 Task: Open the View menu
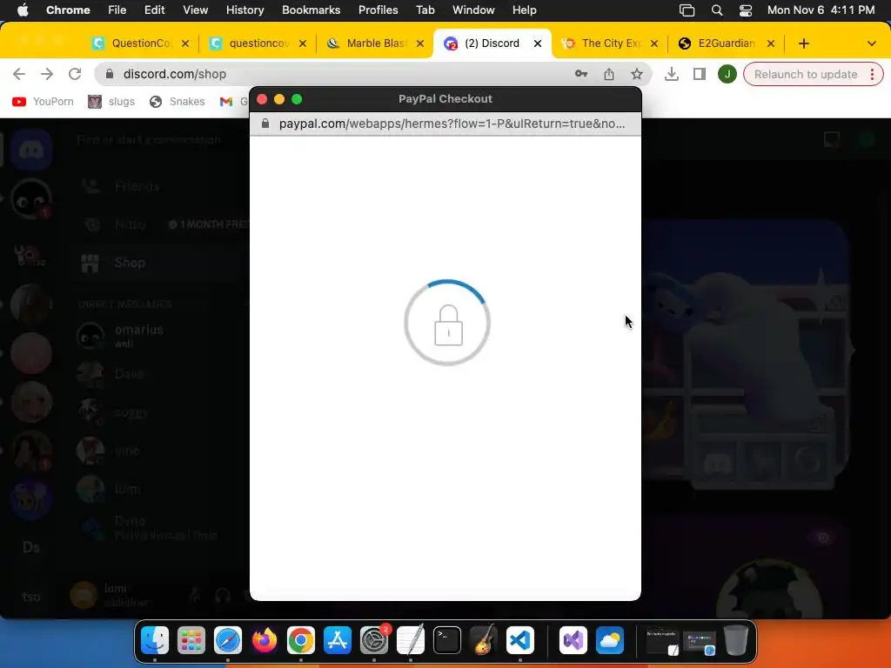point(195,10)
